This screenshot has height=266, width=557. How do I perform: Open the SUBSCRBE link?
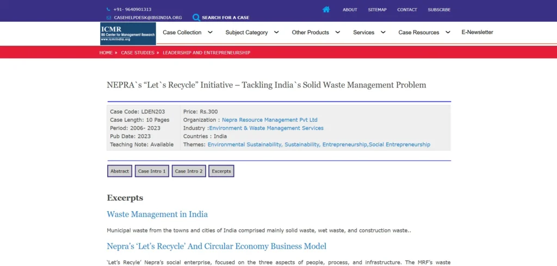click(439, 10)
